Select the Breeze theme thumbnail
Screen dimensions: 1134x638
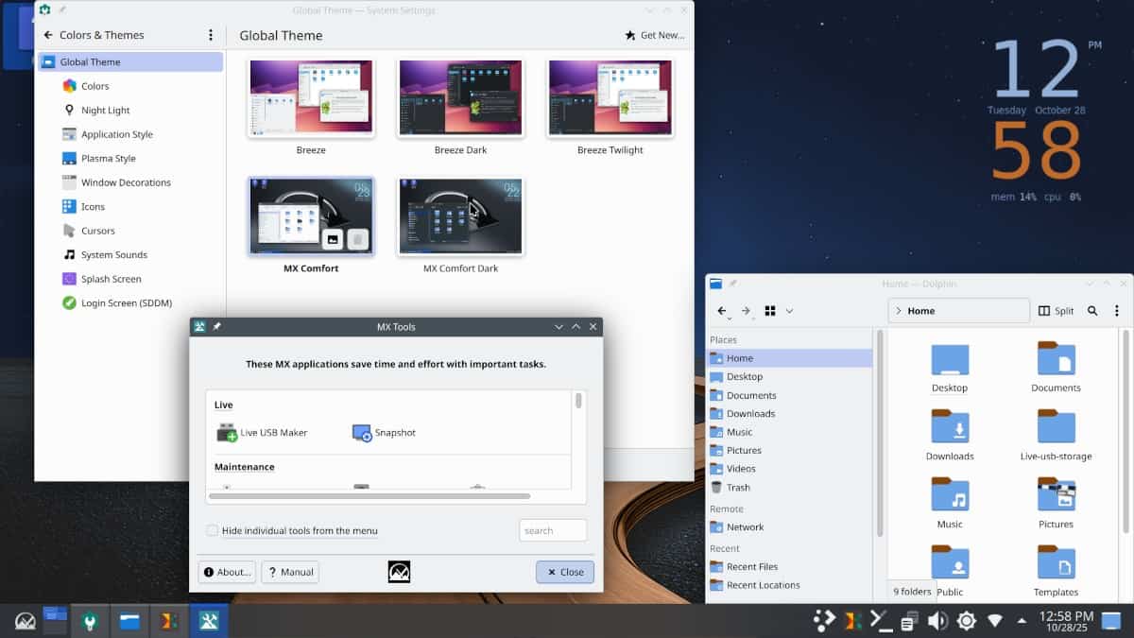(311, 99)
